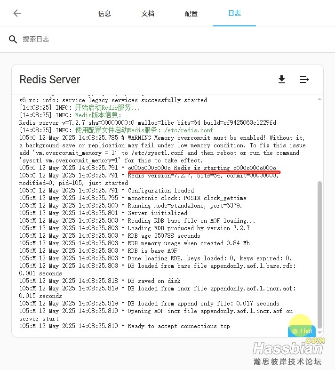Click the log scrollbar thumb
Screen dimensions: 335x370
tap(320, 254)
